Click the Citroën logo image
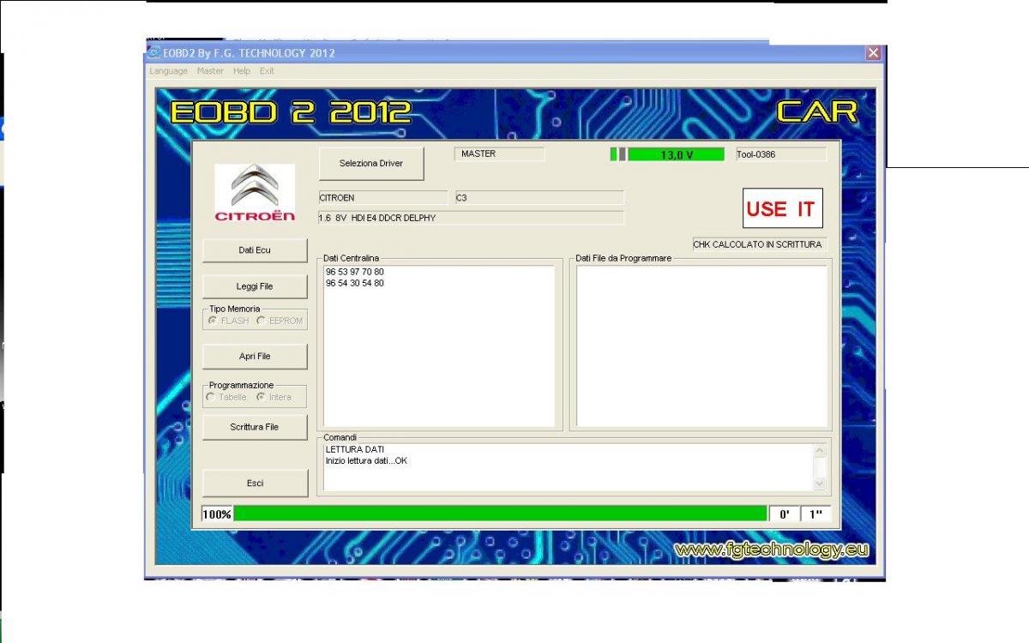The height and width of the screenshot is (643, 1029). click(x=255, y=193)
